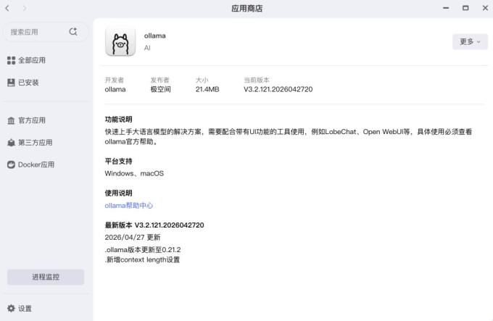Click the ollama app title
Image resolution: width=493 pixels, height=321 pixels.
click(154, 36)
